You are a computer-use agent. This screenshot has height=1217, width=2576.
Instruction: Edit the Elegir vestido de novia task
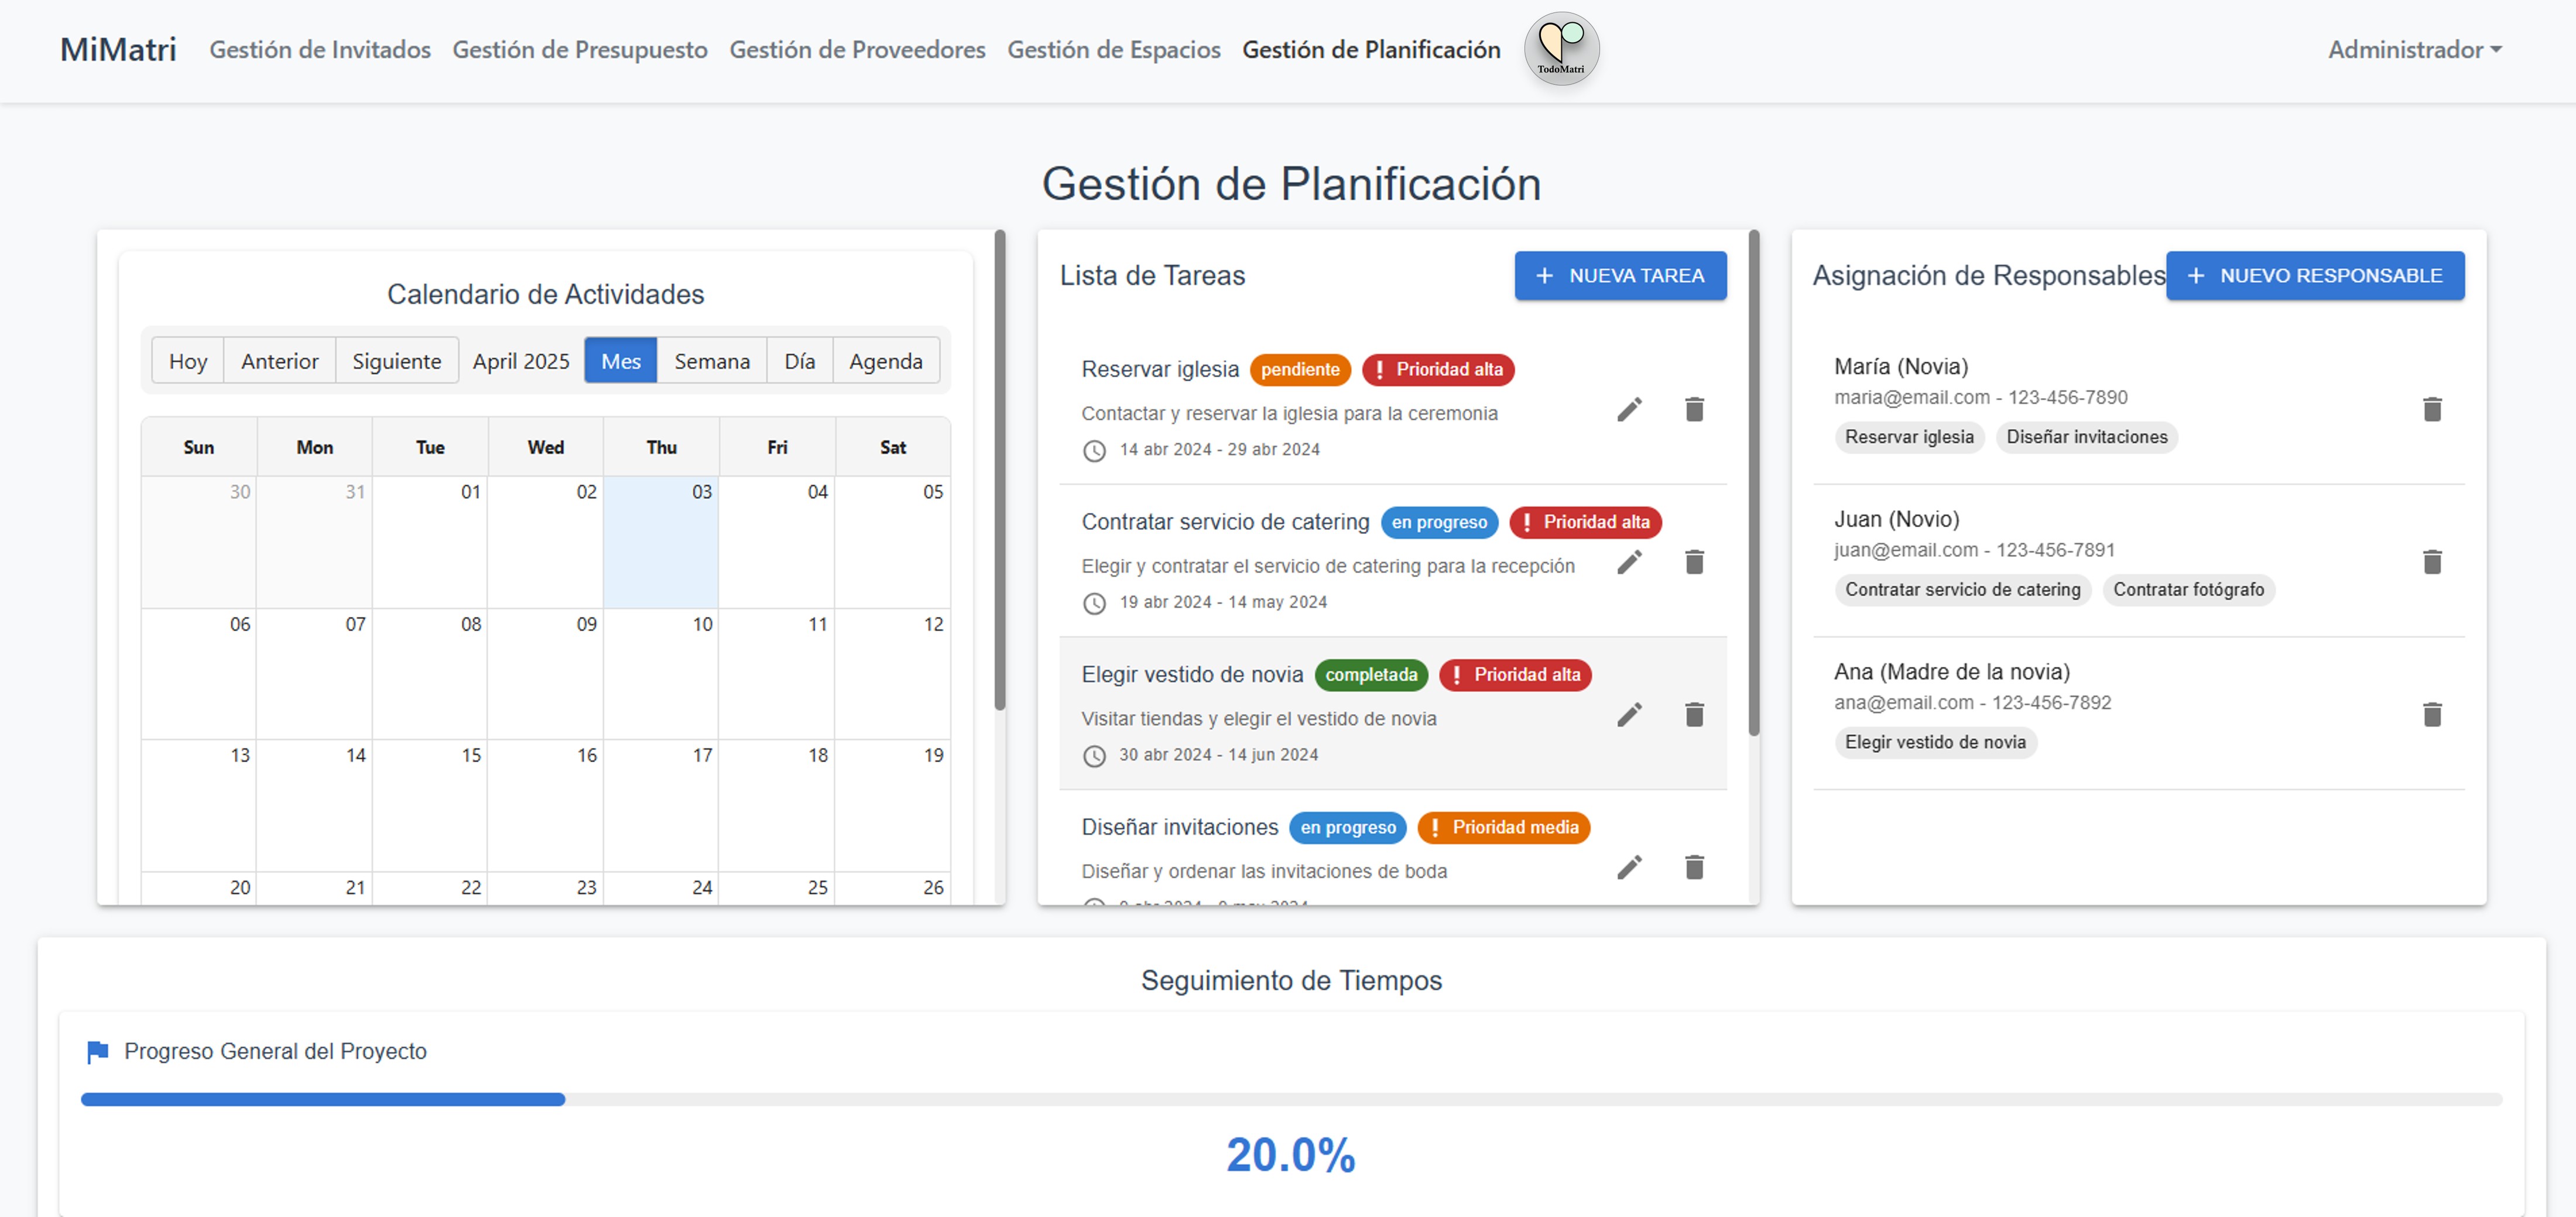[x=1630, y=714]
